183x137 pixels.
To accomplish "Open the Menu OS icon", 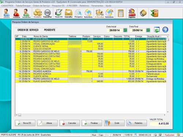I will pyautogui.click(x=59, y=13).
